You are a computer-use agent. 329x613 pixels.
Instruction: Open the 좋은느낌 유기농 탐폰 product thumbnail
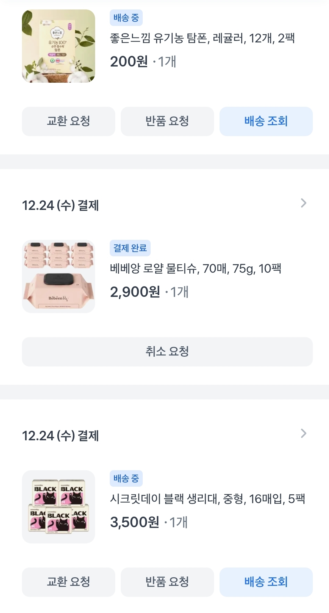59,46
